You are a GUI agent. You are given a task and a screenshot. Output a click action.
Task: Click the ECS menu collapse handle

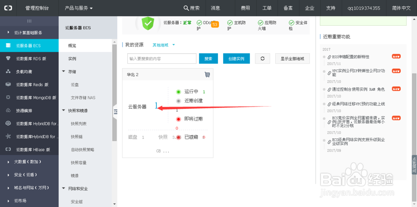pyautogui.click(x=115, y=112)
